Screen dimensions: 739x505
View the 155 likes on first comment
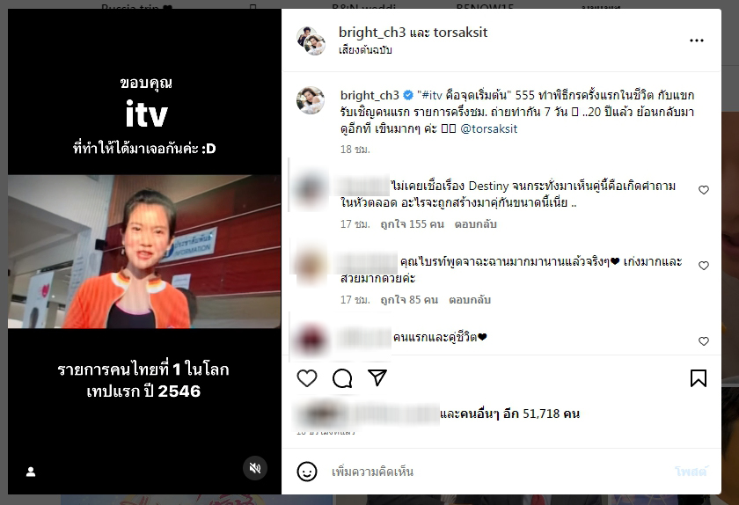click(412, 224)
